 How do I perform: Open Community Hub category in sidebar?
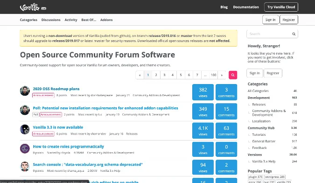261,128
